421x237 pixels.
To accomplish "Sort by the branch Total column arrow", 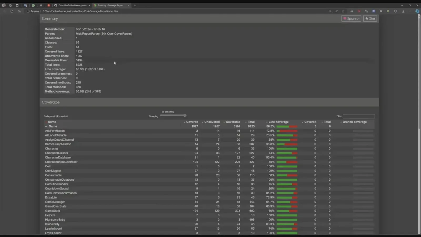I will [x=322, y=122].
